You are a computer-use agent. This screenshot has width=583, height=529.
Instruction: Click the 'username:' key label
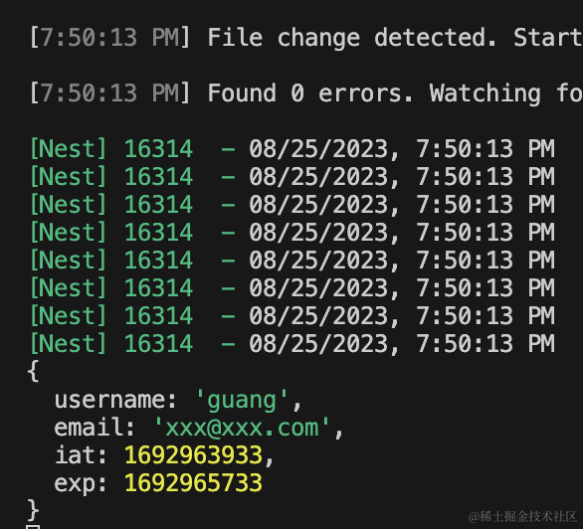(115, 400)
